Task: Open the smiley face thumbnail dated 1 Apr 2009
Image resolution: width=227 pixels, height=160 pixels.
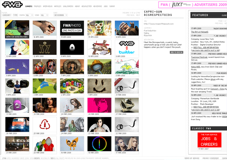Action: 99,86
